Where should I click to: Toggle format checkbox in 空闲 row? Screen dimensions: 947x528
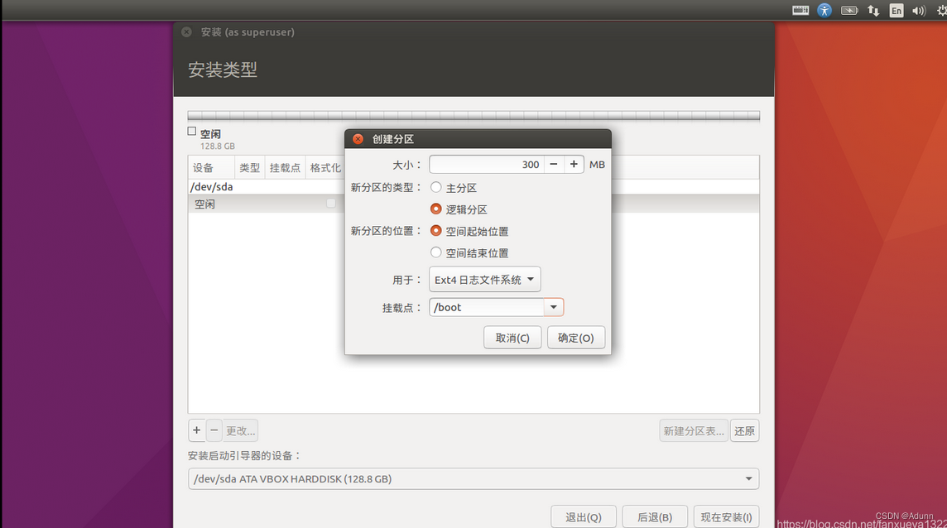click(x=331, y=203)
